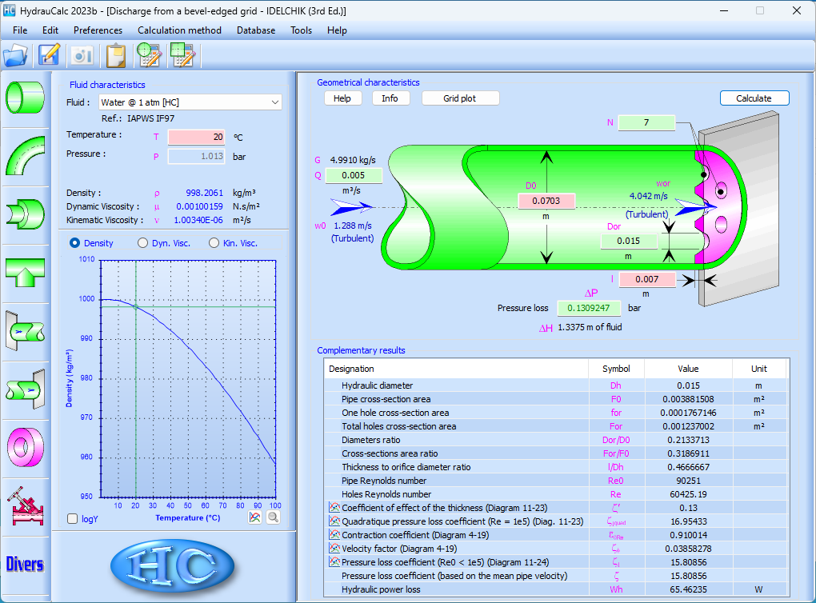Select the Kin. Visc. radio option
The width and height of the screenshot is (816, 603).
tap(214, 243)
